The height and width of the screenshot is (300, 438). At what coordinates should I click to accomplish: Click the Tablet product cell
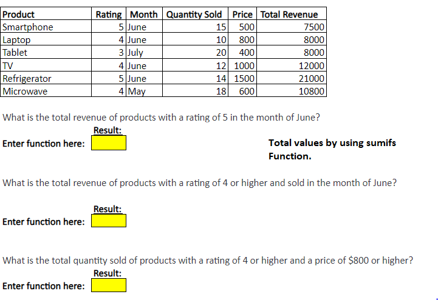[46, 53]
